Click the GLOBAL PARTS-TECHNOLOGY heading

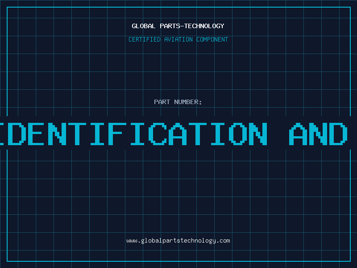point(178,26)
